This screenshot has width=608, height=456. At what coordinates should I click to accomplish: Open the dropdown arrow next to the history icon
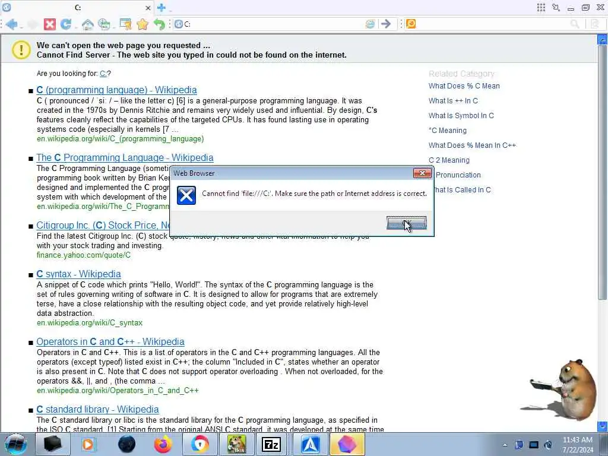113,26
